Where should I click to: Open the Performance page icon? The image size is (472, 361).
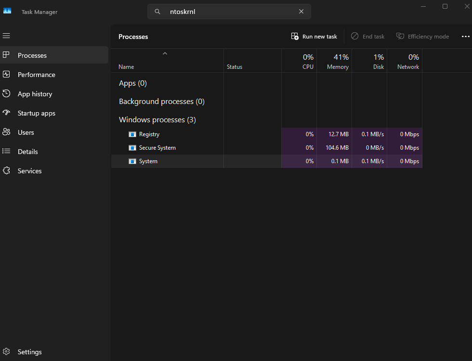[6, 75]
